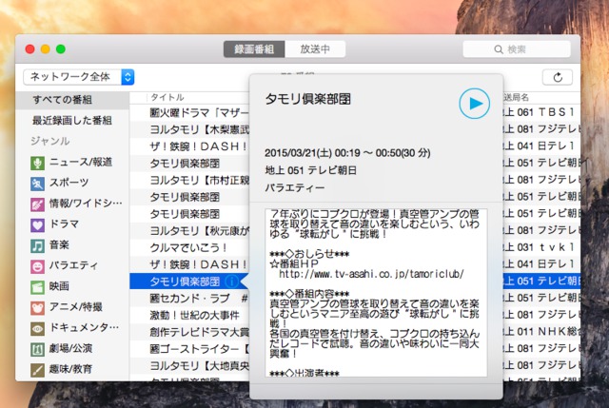Choose the ドラマ heart icon
609x408 pixels.
click(x=37, y=224)
